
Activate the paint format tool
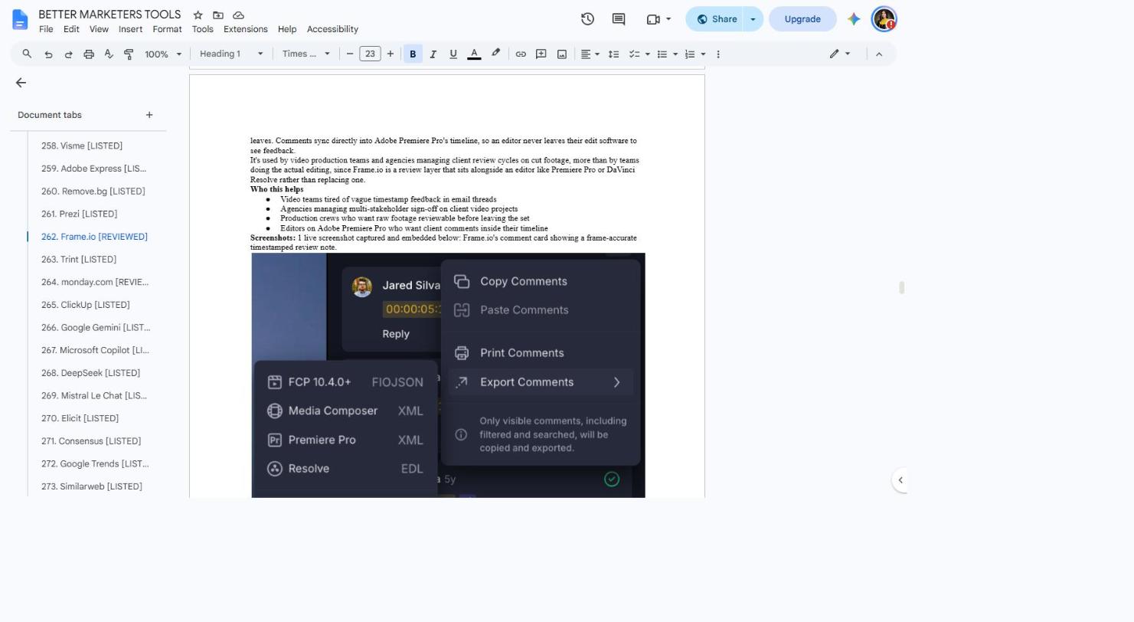[129, 54]
